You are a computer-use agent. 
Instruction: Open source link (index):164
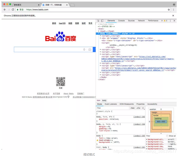[x=139, y=124]
